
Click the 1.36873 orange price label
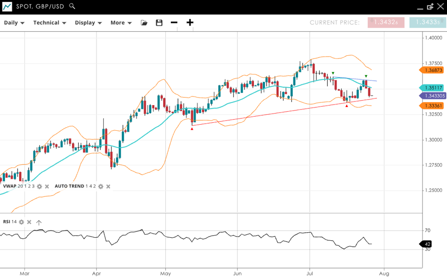click(x=433, y=70)
